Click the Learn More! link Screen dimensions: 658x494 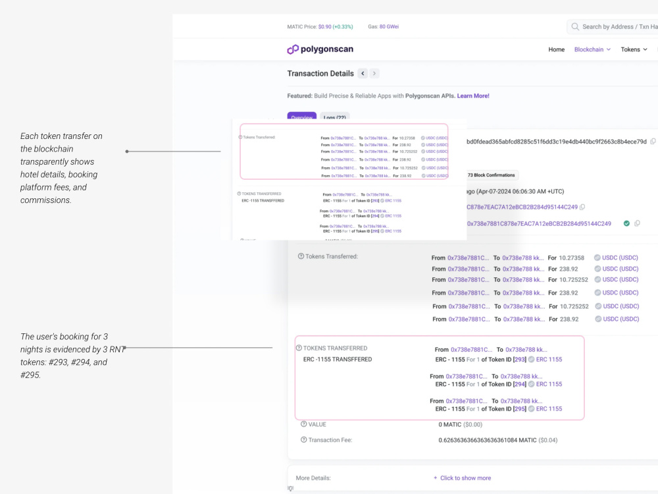click(x=473, y=96)
